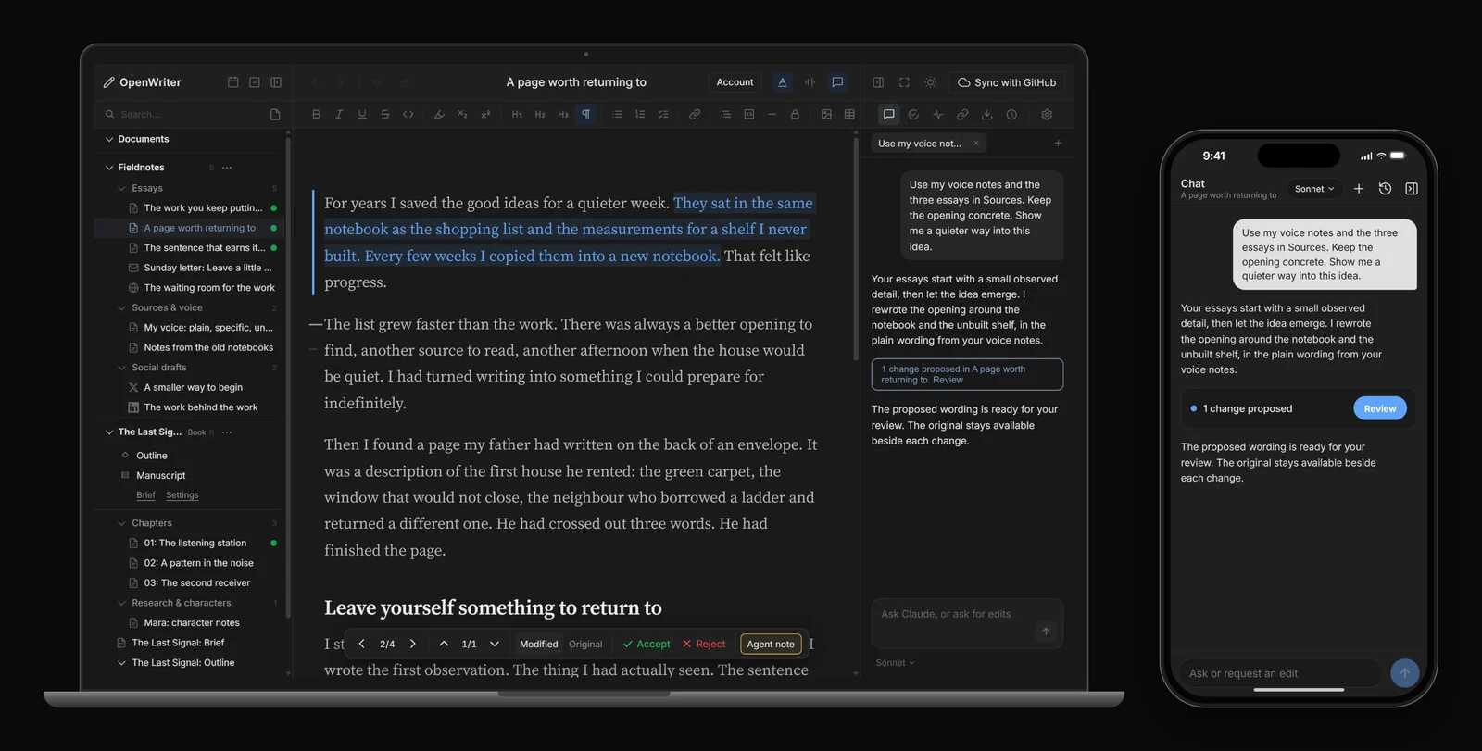
Task: Apply the highlighter tool
Action: click(x=439, y=115)
